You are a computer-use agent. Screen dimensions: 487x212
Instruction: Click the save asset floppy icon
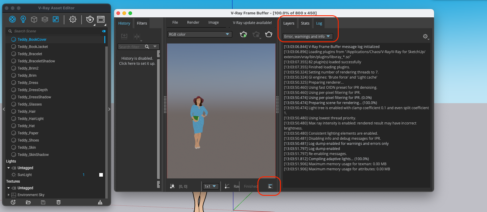43,202
